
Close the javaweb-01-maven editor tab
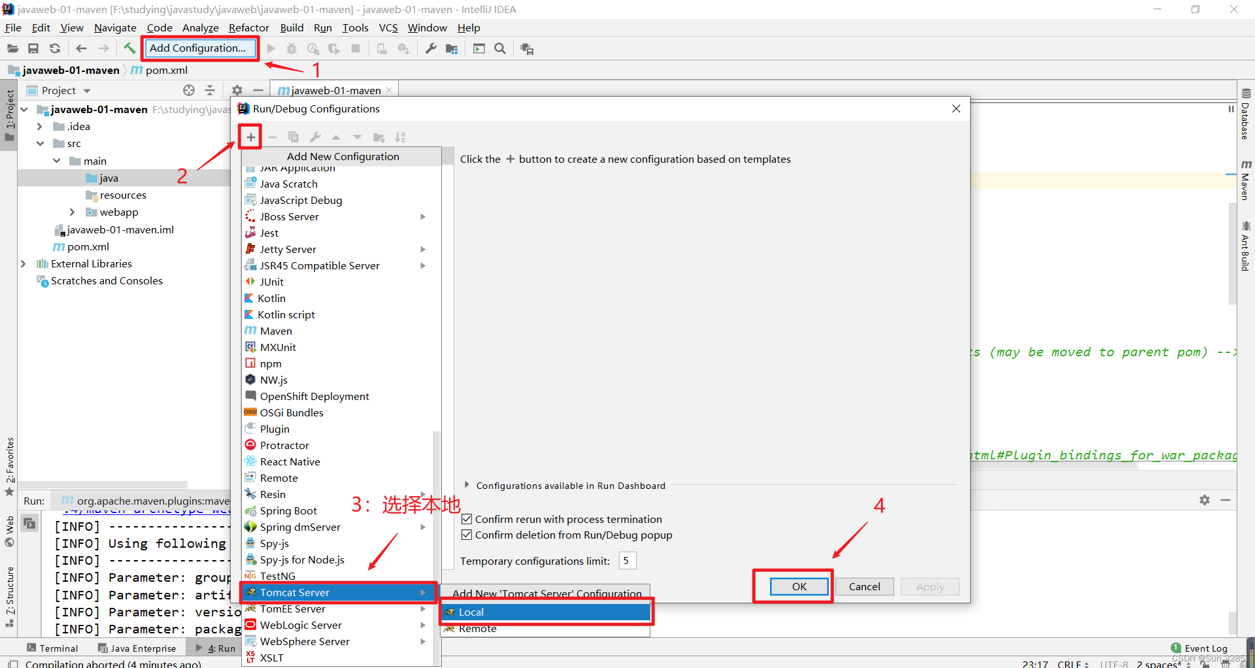pos(389,90)
